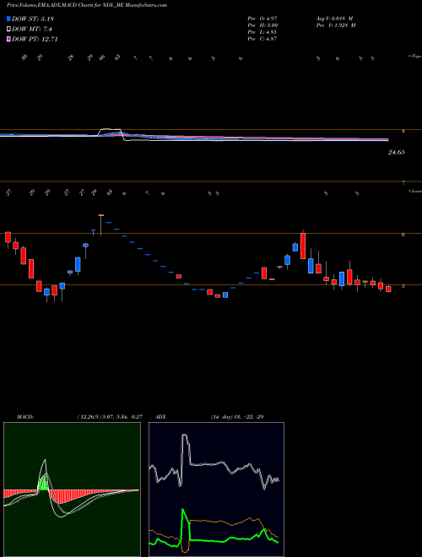Open the ADX indicator chart thumbnail
The width and height of the screenshot is (422, 557).
click(216, 489)
